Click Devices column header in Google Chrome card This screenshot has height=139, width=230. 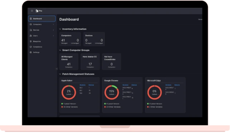coord(134,85)
